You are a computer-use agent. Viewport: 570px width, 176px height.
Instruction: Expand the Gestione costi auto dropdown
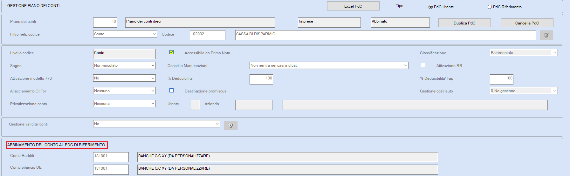(x=524, y=91)
